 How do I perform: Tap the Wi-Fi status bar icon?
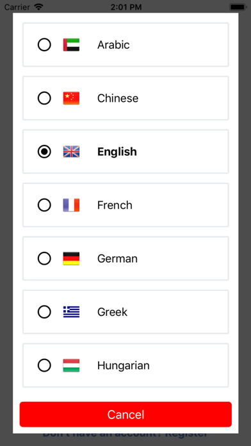click(38, 6)
